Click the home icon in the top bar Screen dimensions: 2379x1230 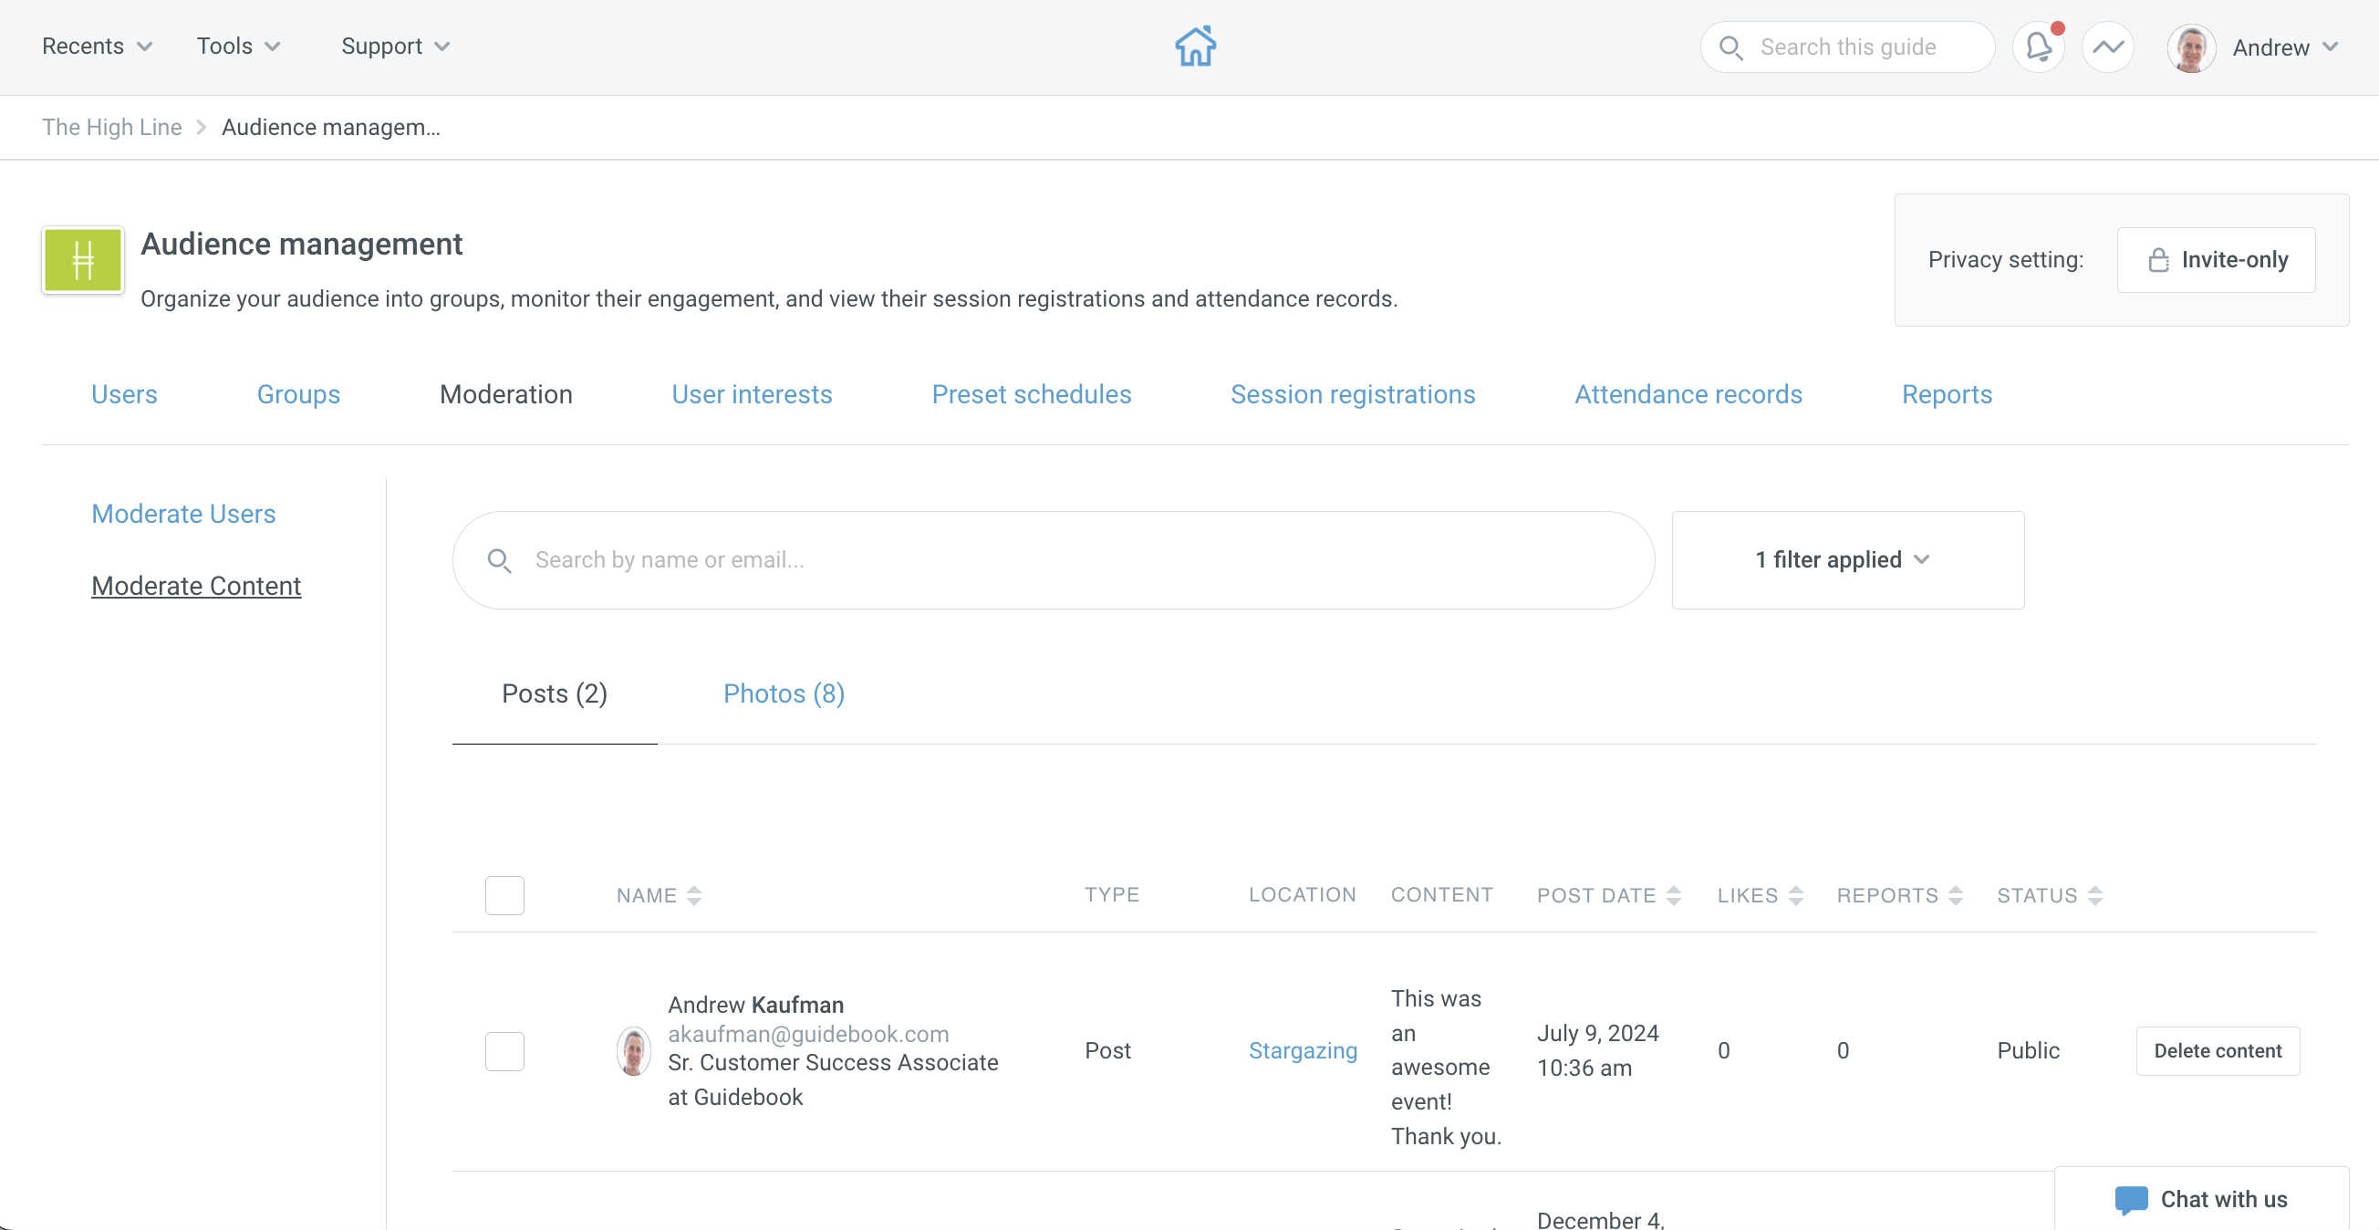(1195, 47)
